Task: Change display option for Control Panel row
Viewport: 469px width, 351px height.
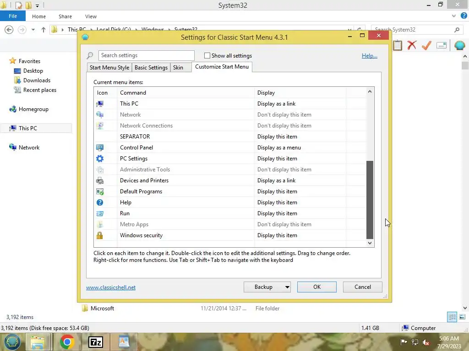Action: pos(300,148)
